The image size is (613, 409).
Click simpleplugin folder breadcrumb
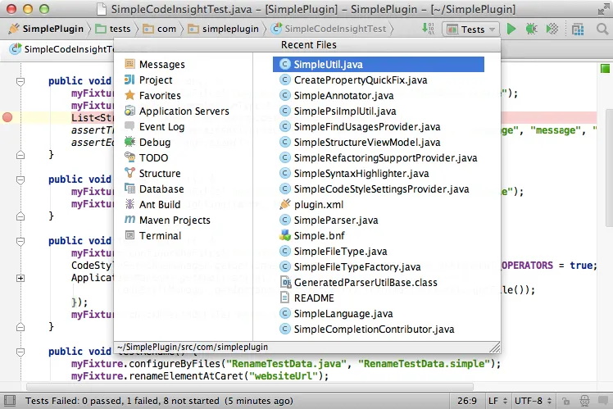click(223, 29)
